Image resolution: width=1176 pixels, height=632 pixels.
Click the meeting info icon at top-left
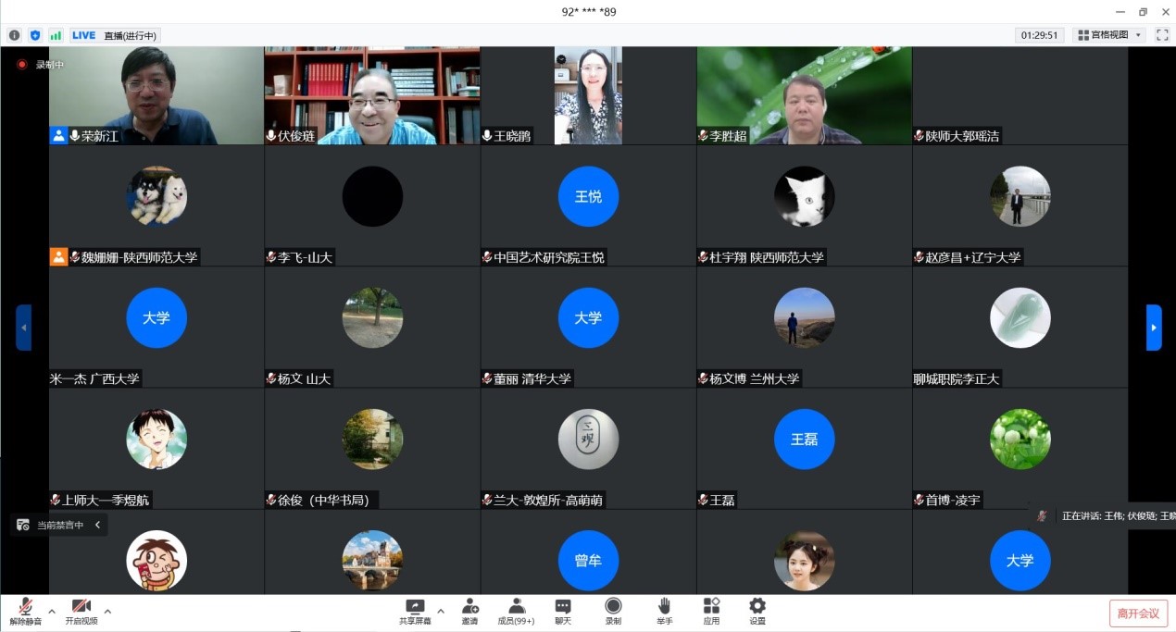(14, 35)
